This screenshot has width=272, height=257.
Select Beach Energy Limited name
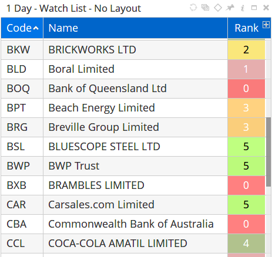[135, 108]
